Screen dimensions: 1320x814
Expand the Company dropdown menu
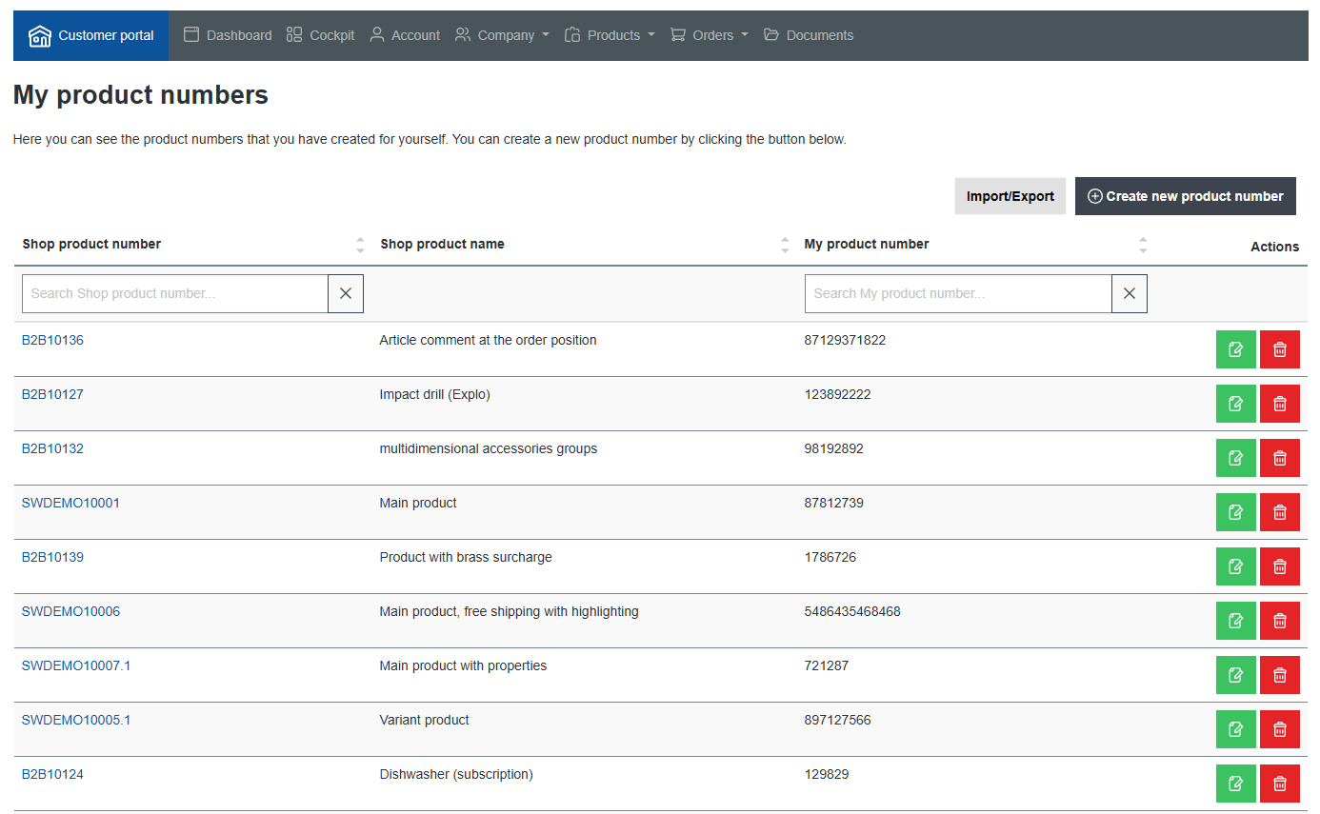[x=502, y=35]
